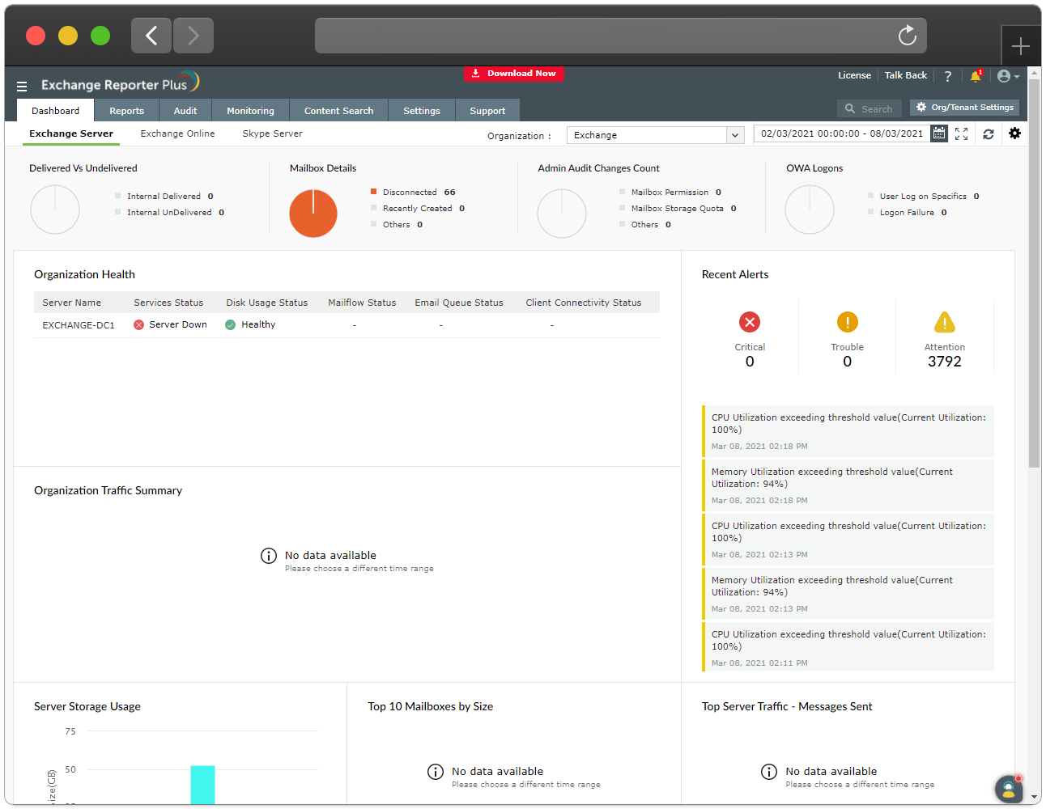
Task: Toggle the Internal Delivered legend entry
Action: pyautogui.click(x=164, y=197)
